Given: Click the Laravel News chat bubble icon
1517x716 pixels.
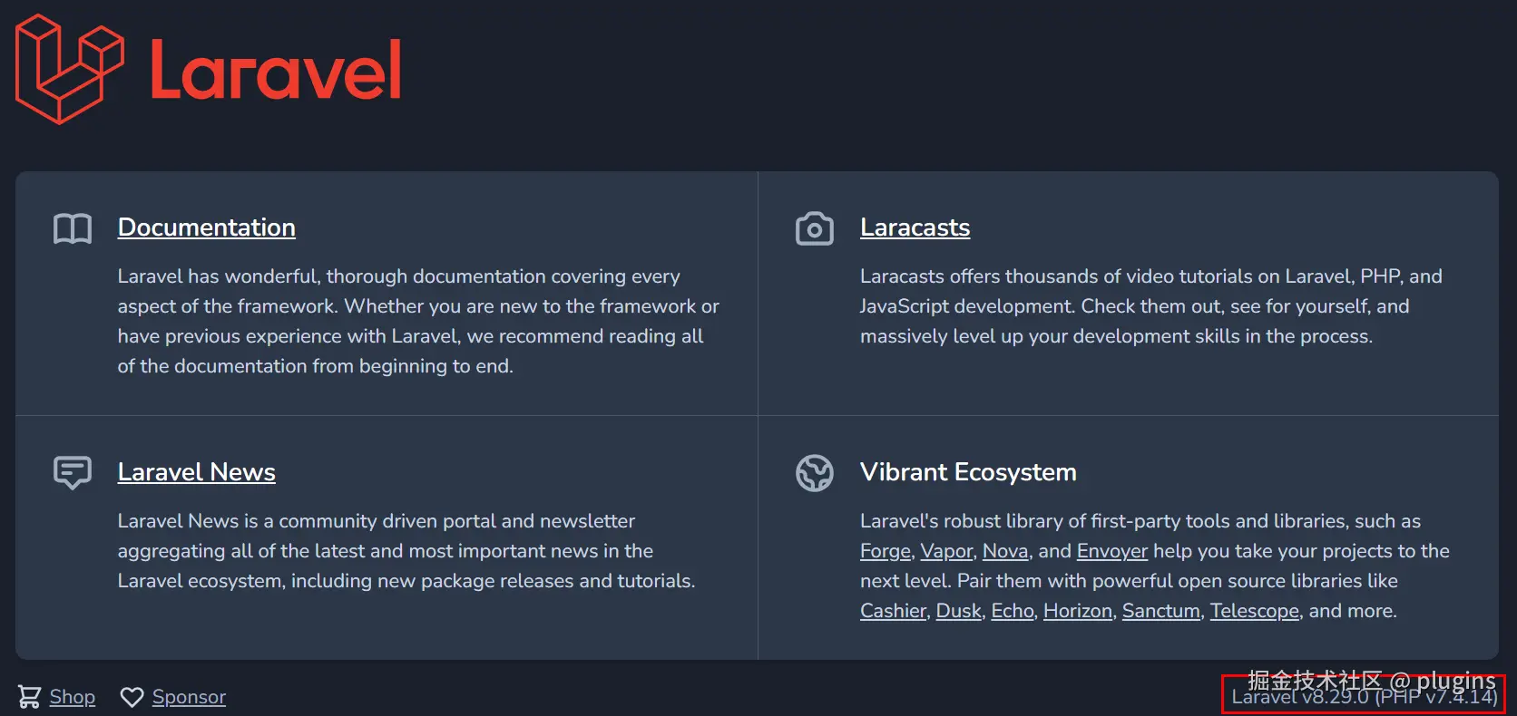Looking at the screenshot, I should click(x=73, y=472).
